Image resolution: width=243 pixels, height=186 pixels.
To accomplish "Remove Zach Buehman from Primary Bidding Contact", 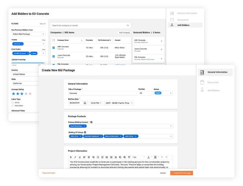I will point(84,126).
